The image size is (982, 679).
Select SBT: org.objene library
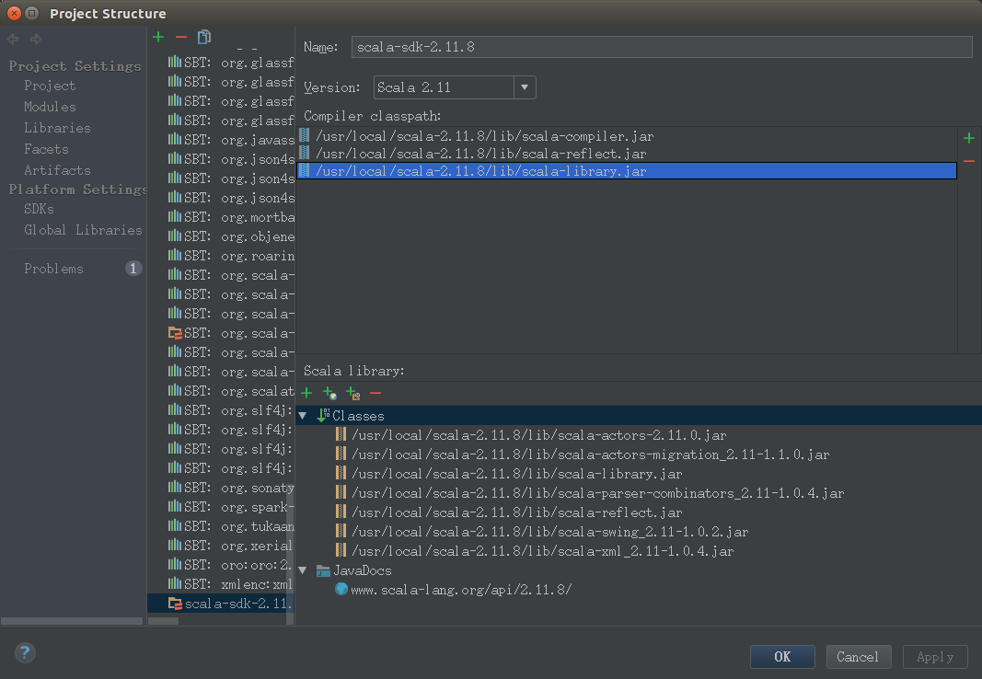[x=231, y=236]
